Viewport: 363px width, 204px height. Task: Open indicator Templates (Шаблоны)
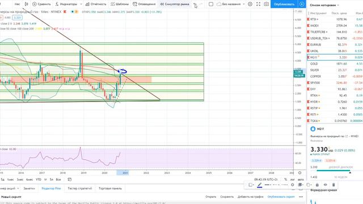tap(120, 4)
